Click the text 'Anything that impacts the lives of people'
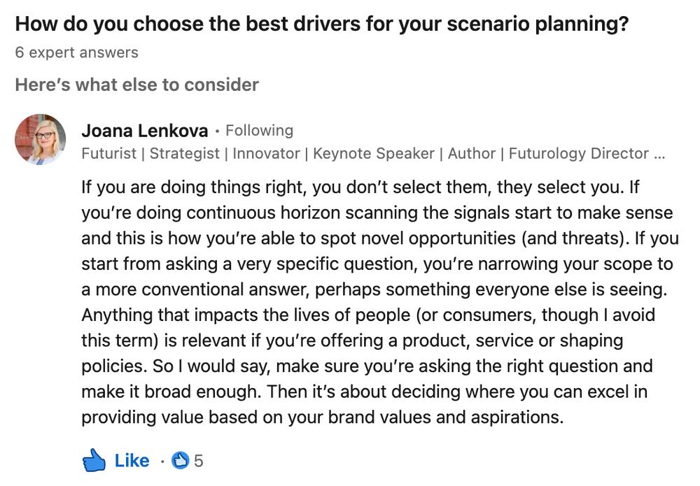Viewport: 700px width, 486px height. click(x=246, y=315)
